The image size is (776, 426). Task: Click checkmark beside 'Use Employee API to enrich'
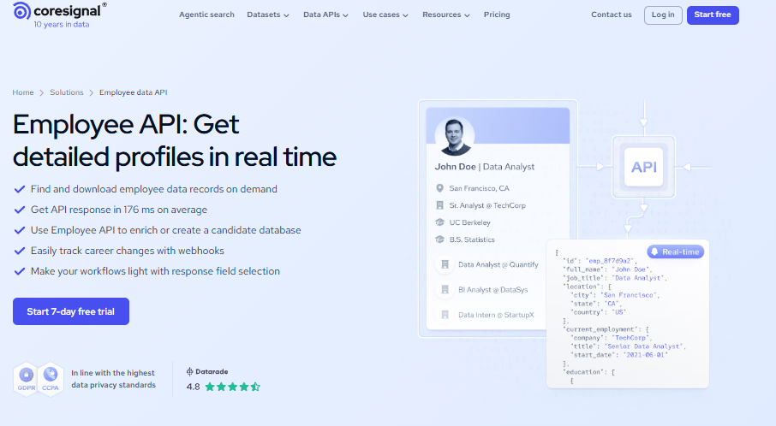[x=20, y=230]
